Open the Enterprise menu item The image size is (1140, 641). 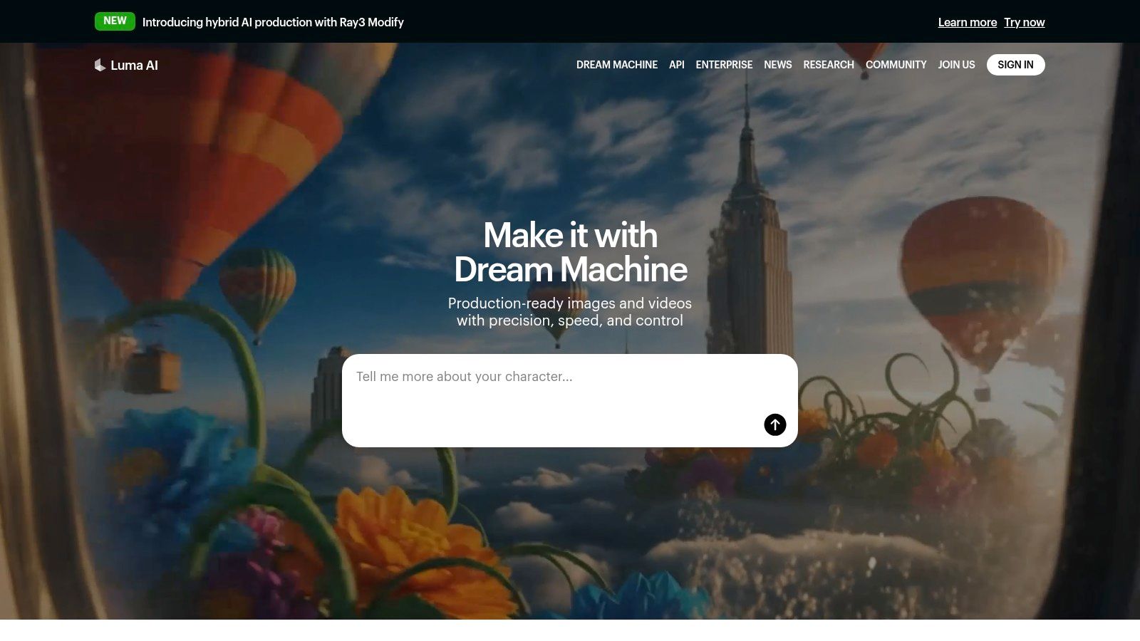724,65
